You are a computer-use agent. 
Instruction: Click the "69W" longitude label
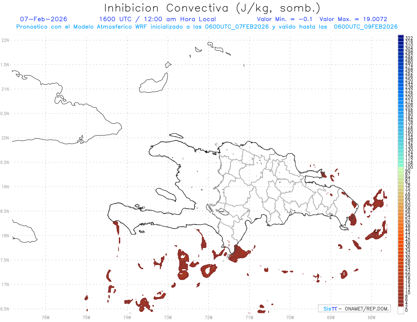coord(331,317)
